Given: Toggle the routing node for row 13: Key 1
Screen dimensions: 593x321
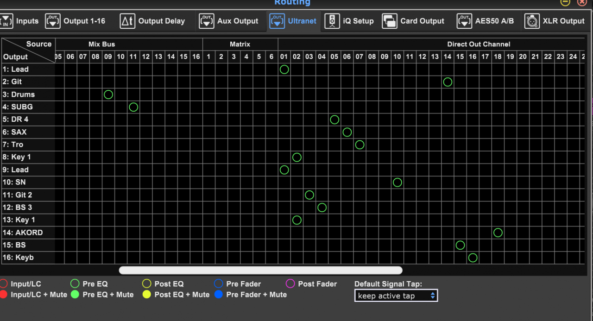Looking at the screenshot, I should [x=297, y=220].
